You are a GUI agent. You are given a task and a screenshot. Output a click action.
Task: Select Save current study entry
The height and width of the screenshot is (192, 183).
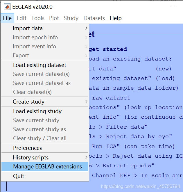45,120
